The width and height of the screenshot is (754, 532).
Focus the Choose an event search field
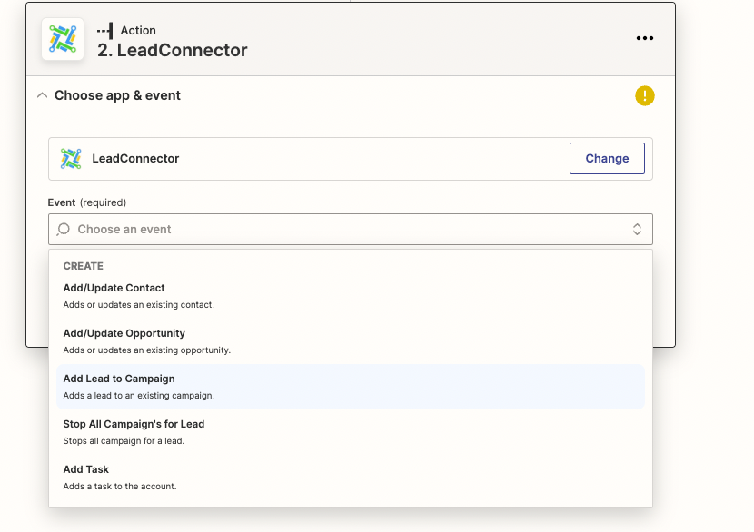pos(350,230)
